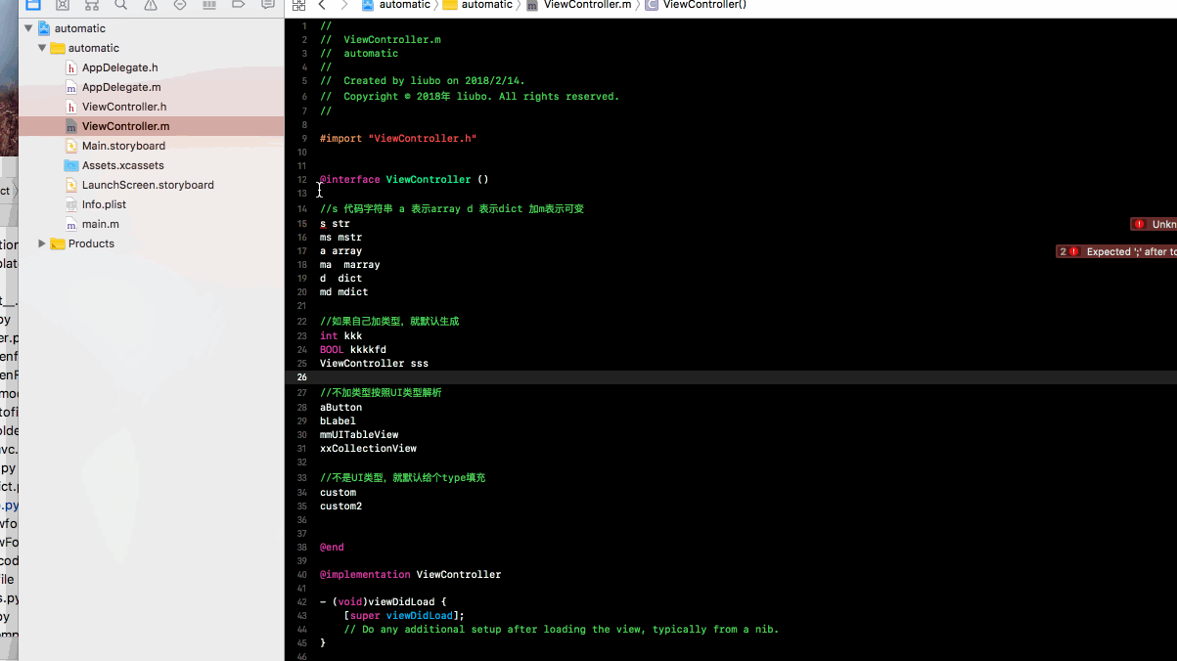Open the Report navigator speech bubble icon
This screenshot has width=1177, height=661.
coord(268,5)
